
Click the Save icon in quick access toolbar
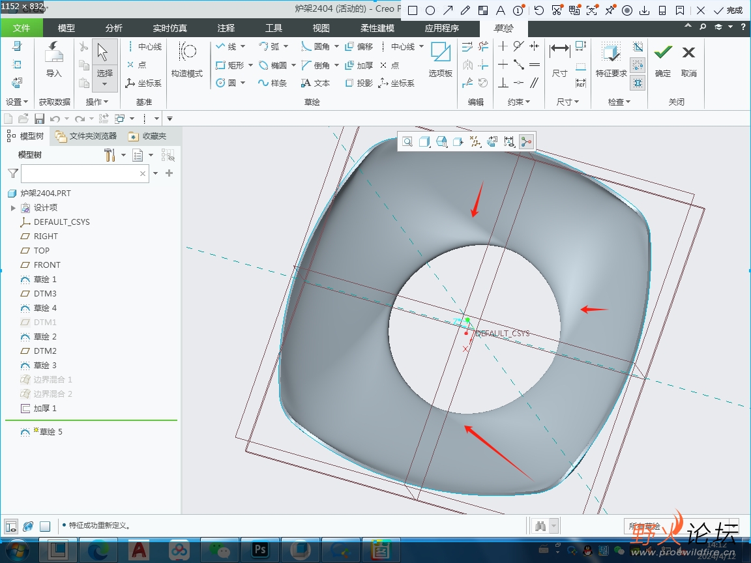[39, 118]
